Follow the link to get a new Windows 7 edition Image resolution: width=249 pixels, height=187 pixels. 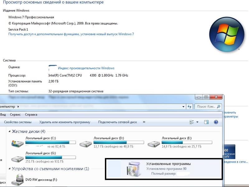71,34
